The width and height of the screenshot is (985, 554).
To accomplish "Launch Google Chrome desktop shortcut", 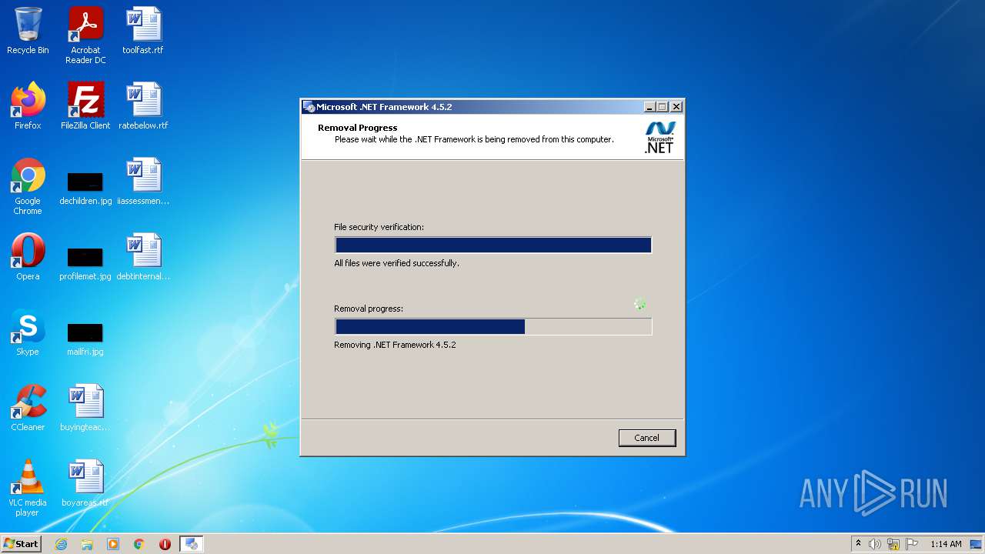I will 28,186.
